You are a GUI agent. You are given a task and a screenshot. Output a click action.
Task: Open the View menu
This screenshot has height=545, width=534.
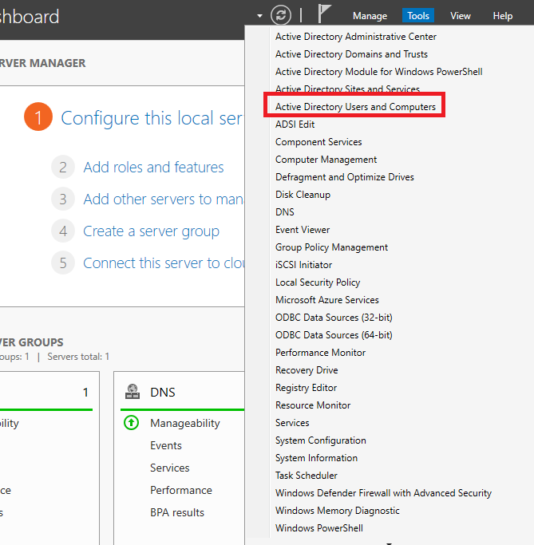click(x=461, y=16)
